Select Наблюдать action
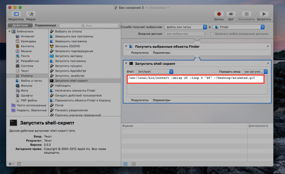 (63, 86)
